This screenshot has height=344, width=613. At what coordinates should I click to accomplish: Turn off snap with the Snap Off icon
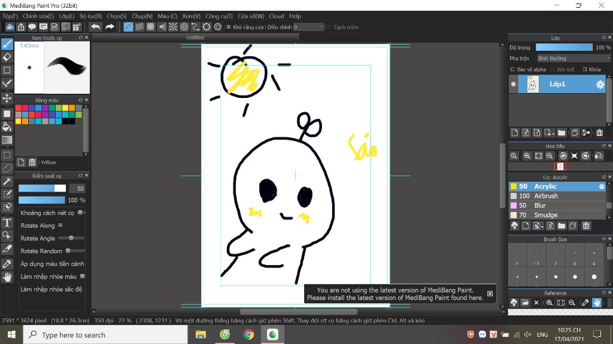tap(128, 27)
